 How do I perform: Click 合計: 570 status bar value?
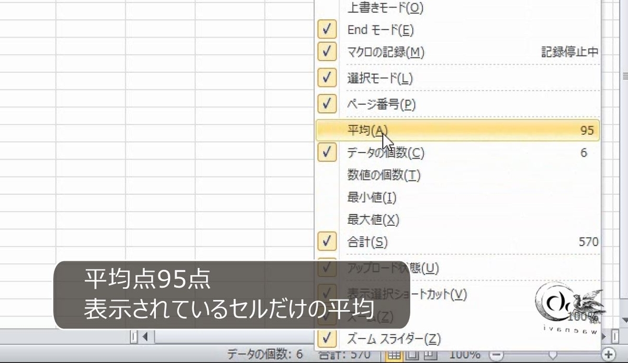(x=345, y=355)
